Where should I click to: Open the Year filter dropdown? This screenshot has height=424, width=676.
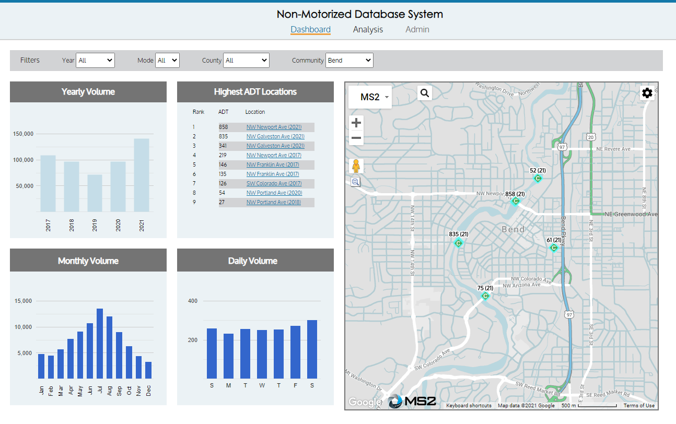(x=95, y=60)
